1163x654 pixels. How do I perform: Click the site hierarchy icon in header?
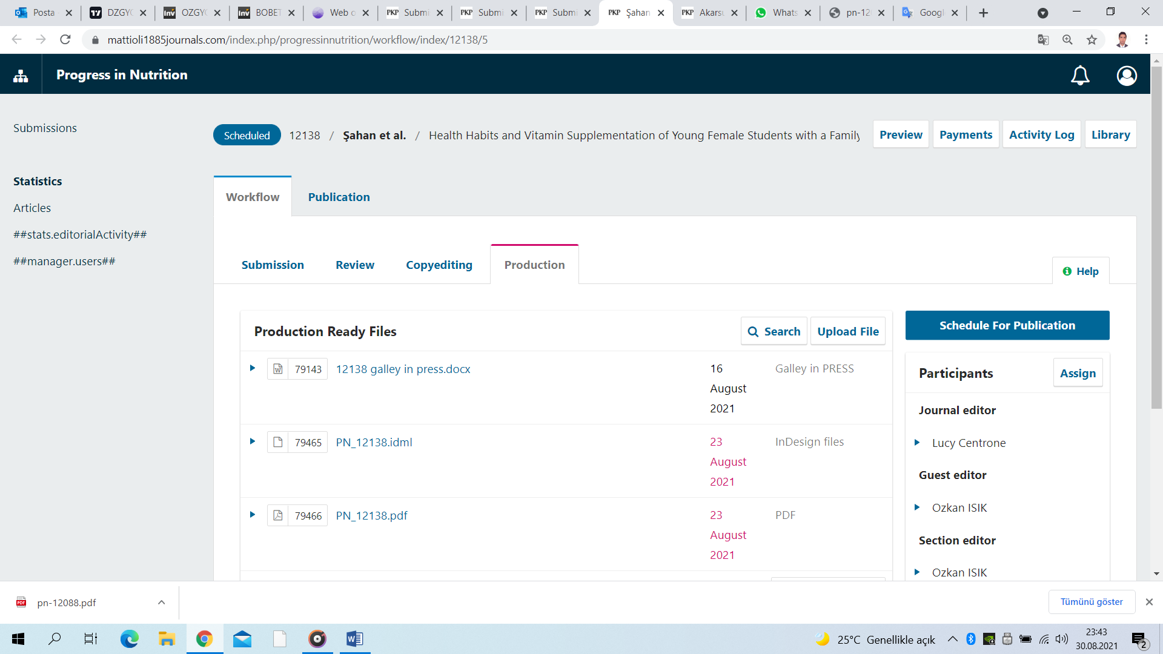pyautogui.click(x=21, y=75)
